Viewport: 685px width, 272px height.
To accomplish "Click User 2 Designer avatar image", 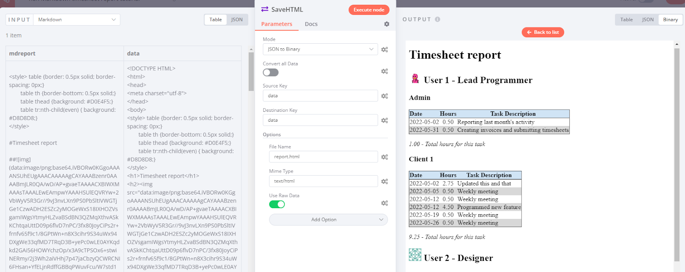I will pyautogui.click(x=415, y=255).
